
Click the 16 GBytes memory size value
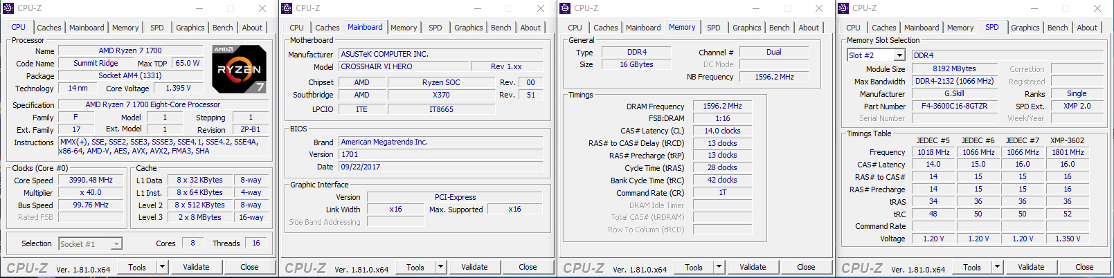click(637, 64)
